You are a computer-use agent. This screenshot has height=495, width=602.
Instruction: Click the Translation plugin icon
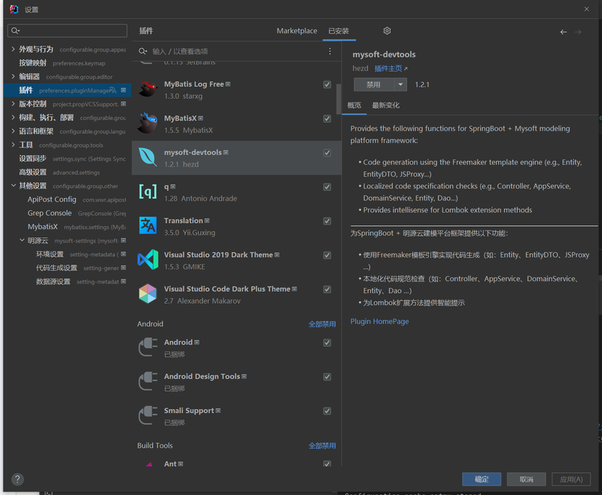[147, 225]
